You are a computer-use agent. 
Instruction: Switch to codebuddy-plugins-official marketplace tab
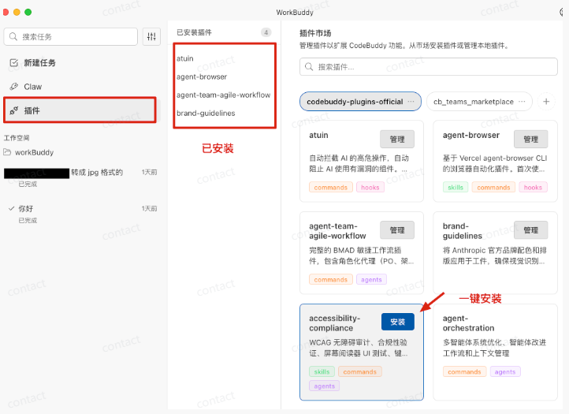(x=360, y=101)
